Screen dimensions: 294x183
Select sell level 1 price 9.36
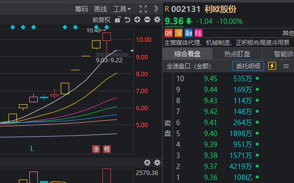click(210, 178)
